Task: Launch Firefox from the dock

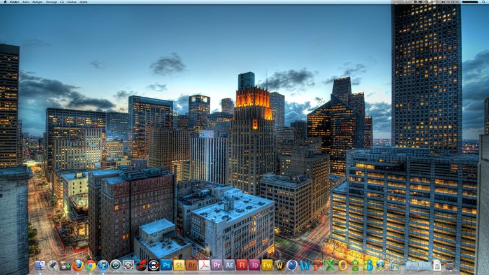Action: point(78,265)
